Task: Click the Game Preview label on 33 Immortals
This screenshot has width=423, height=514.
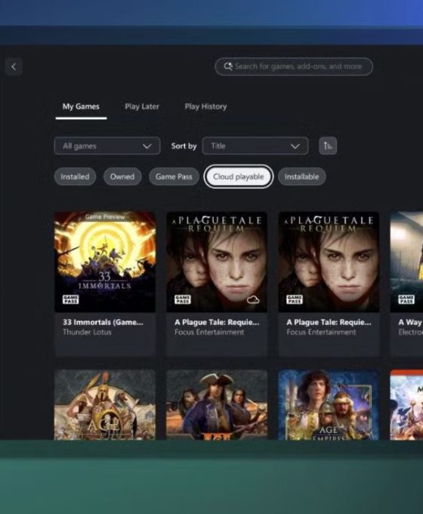Action: [x=105, y=217]
